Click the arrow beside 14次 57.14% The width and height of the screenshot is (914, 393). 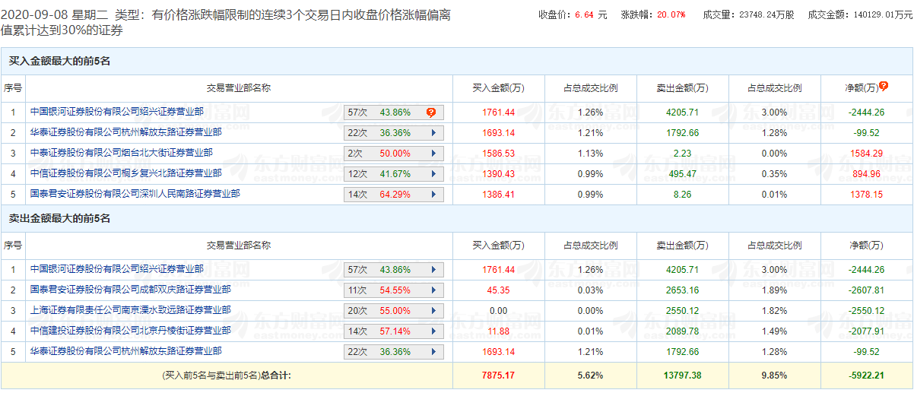coord(433,331)
